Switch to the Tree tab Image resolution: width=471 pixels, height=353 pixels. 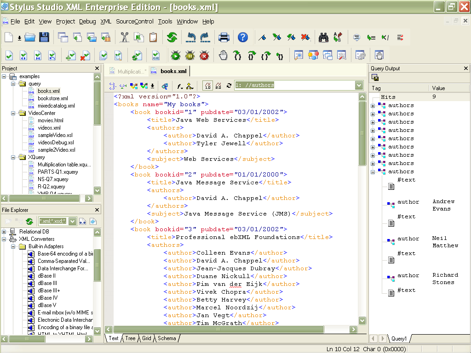(130, 338)
